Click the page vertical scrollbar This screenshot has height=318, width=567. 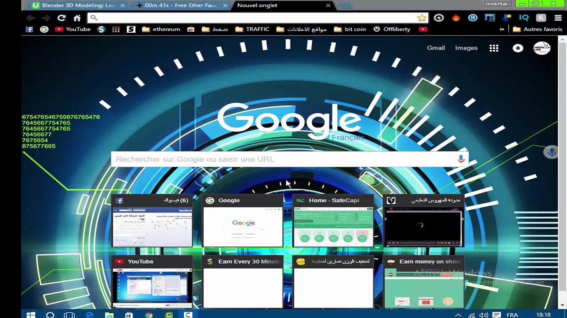562,173
